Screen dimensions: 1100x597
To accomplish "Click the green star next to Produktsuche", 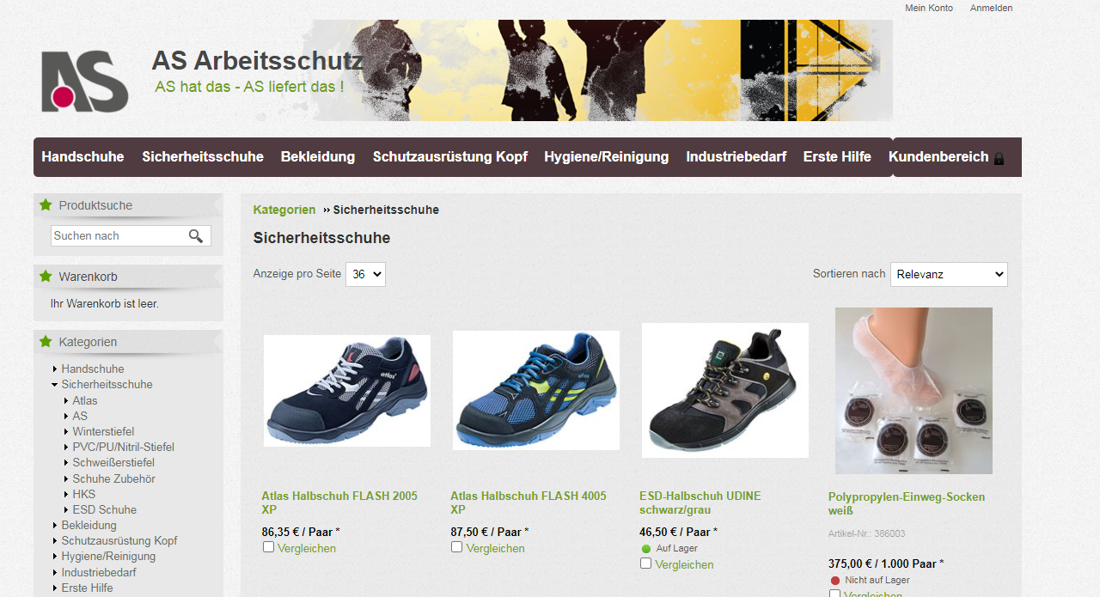I will tap(46, 205).
